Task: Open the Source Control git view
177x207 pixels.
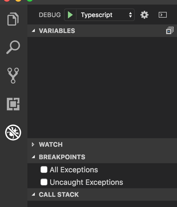Action: [x=13, y=75]
